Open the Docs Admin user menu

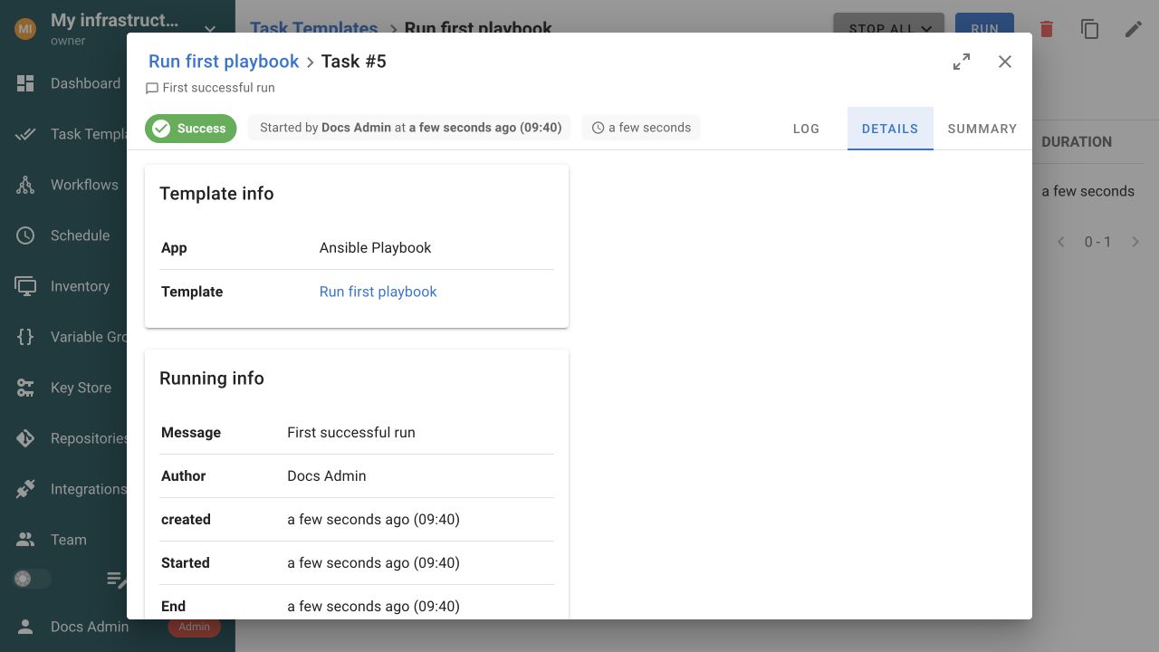tap(90, 627)
